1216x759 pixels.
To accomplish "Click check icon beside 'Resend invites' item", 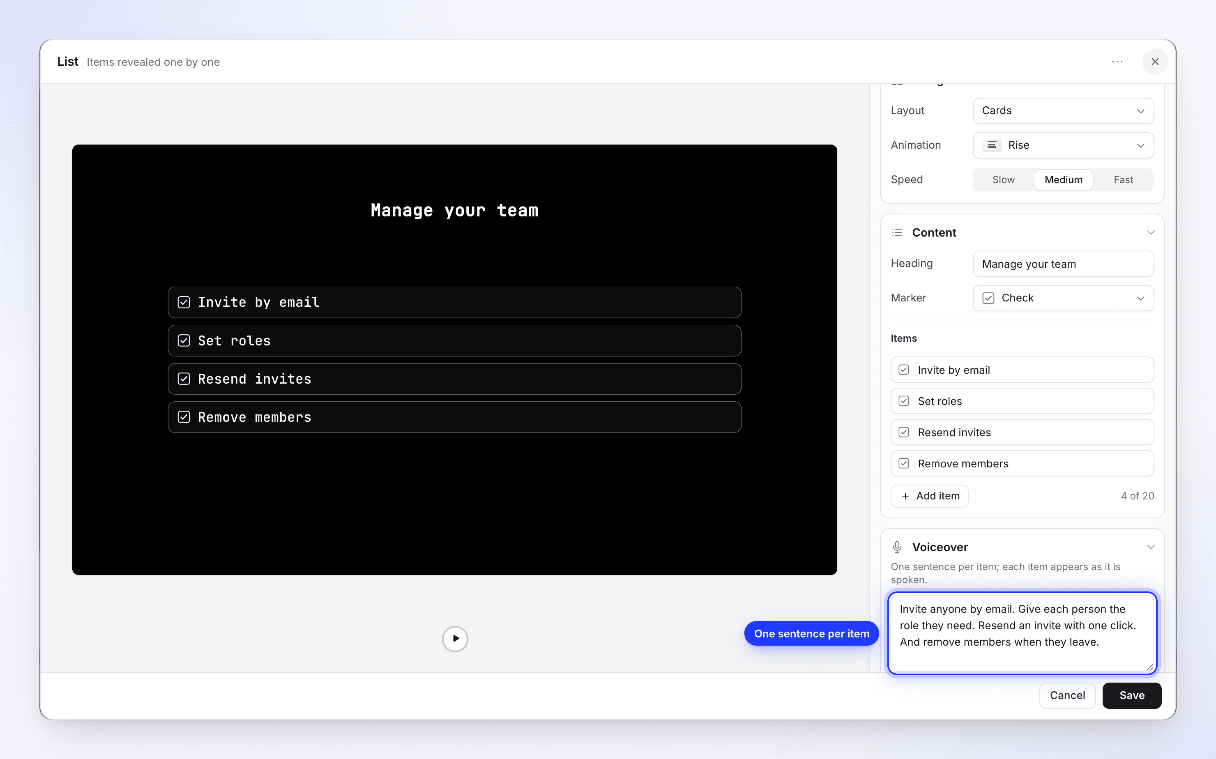I will pos(904,432).
